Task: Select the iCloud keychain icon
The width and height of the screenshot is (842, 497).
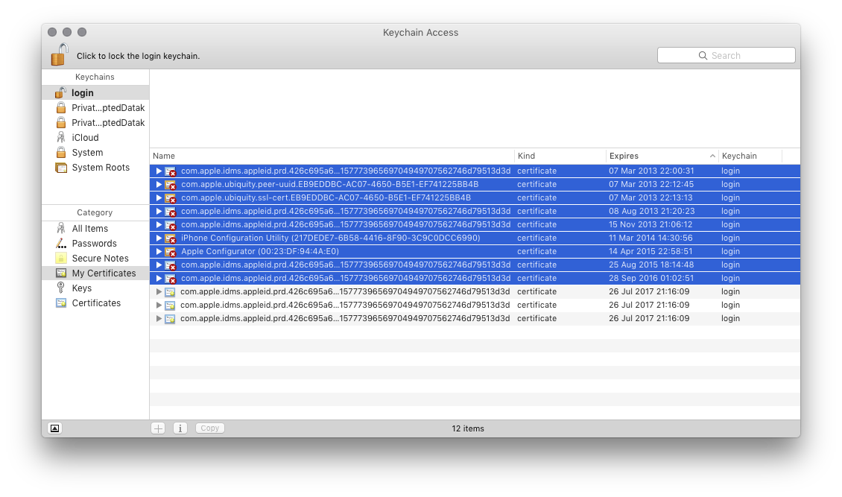Action: click(x=60, y=137)
